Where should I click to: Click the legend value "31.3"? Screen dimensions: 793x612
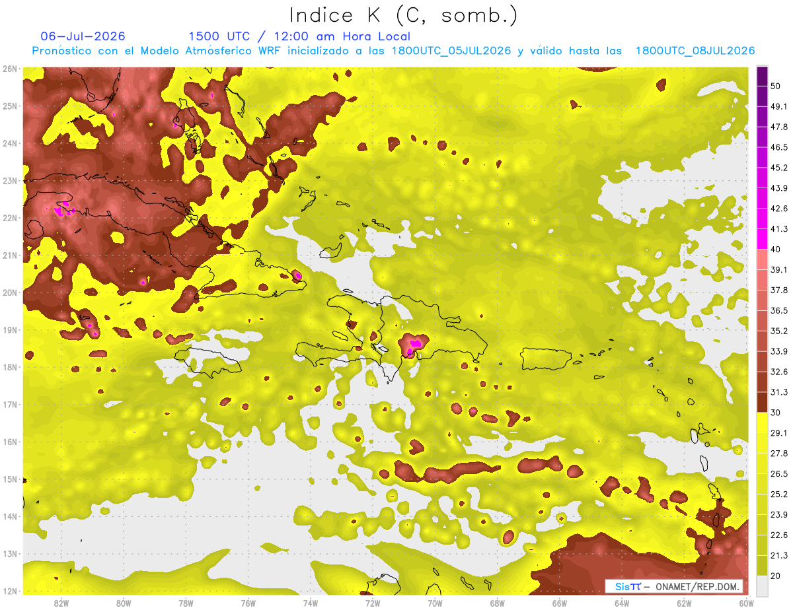click(779, 392)
